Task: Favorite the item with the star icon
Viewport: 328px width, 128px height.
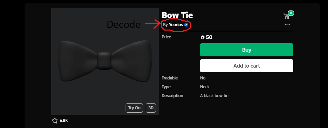Action: [55, 121]
